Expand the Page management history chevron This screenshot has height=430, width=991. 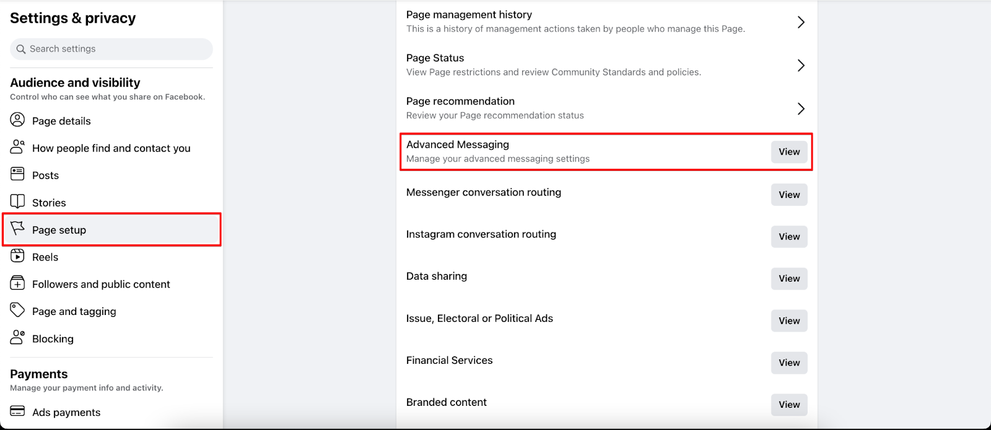point(801,22)
